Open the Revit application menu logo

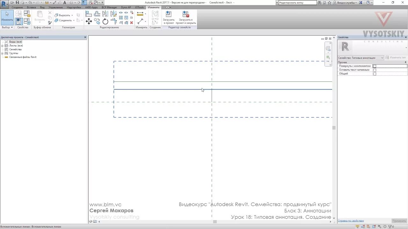(x=4, y=3)
